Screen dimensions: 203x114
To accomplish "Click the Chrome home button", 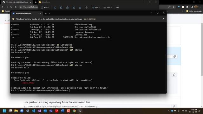I will [x=16, y=7].
